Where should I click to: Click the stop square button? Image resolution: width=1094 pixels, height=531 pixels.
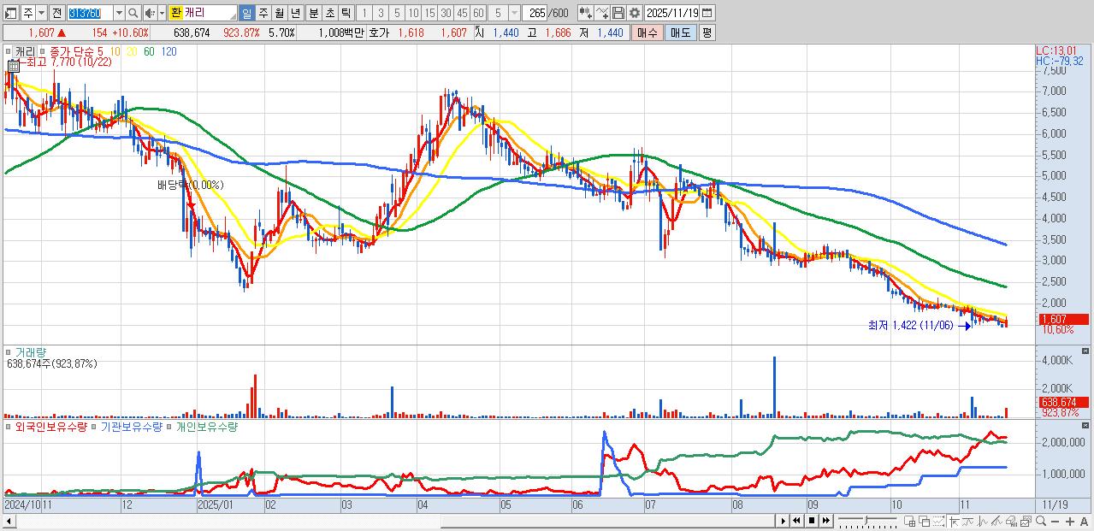pyautogui.click(x=811, y=521)
